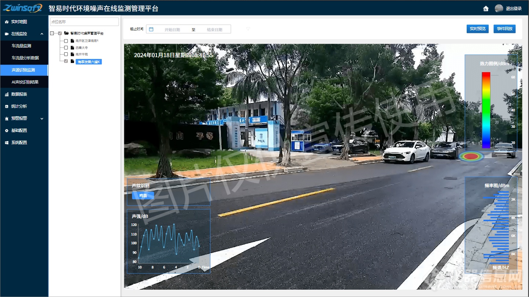Click the red noise hotspot on road
The image size is (529, 297).
(471, 156)
